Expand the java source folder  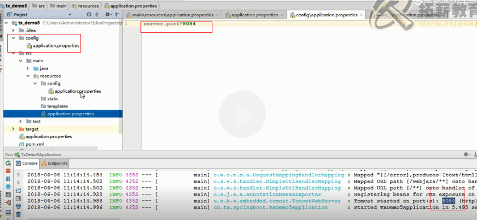[28, 68]
